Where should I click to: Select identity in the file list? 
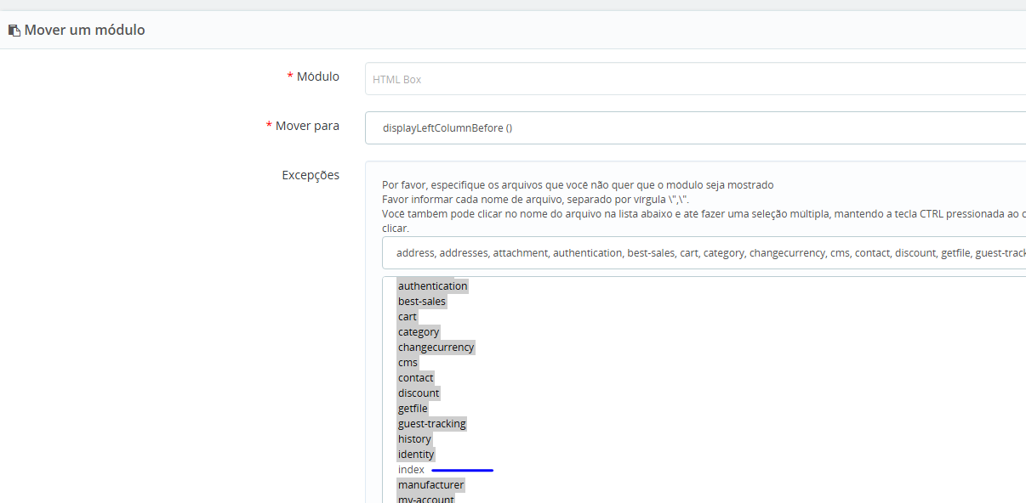coord(416,455)
